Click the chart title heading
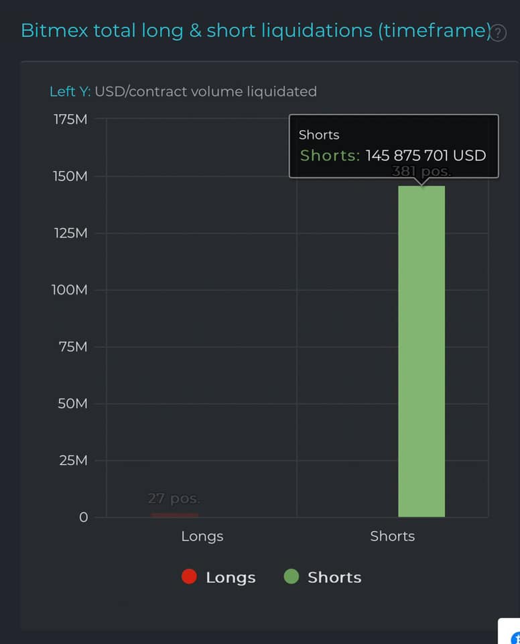Image resolution: width=520 pixels, height=644 pixels. [256, 31]
